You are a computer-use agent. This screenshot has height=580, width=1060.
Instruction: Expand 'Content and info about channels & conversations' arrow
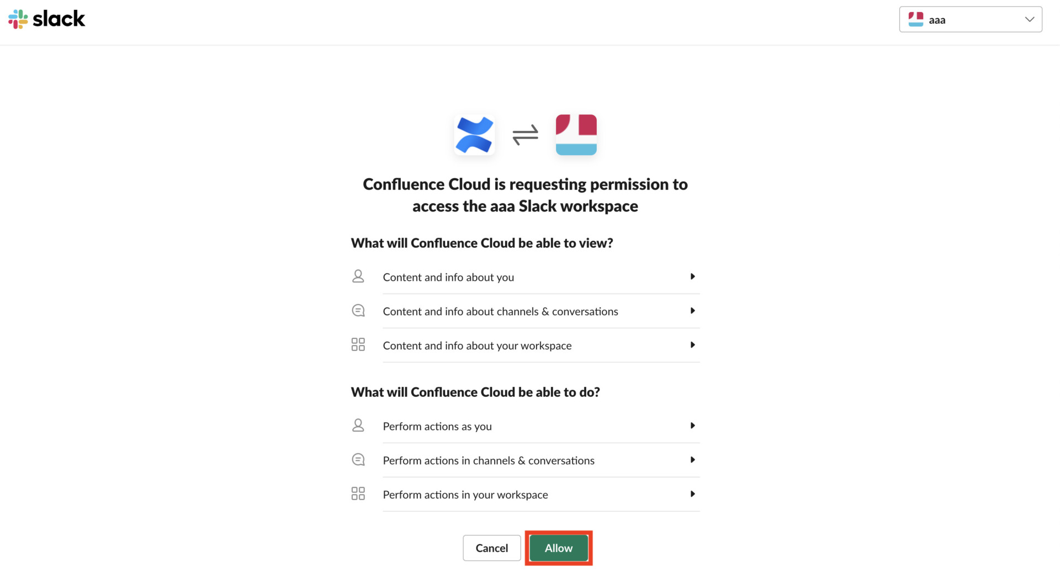(692, 311)
